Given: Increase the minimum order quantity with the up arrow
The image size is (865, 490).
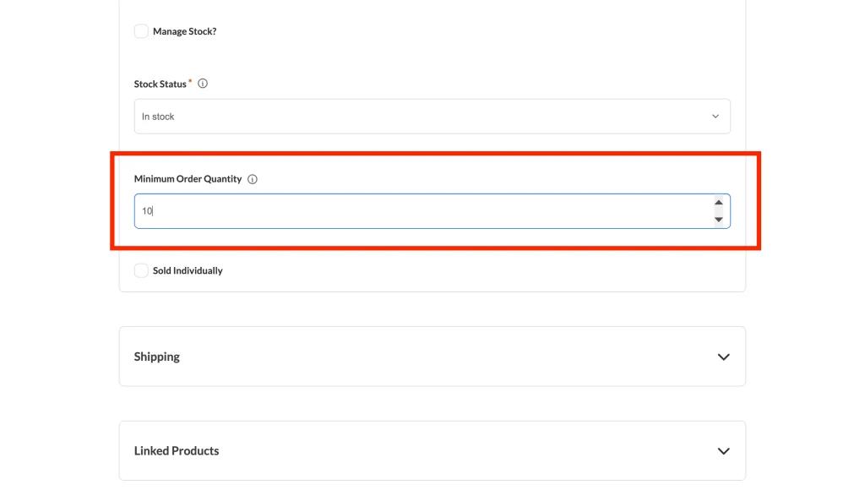Looking at the screenshot, I should click(718, 203).
